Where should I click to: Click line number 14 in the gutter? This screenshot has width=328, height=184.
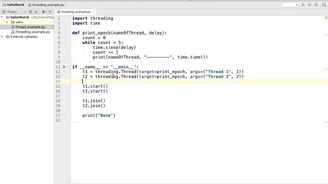tap(58, 82)
